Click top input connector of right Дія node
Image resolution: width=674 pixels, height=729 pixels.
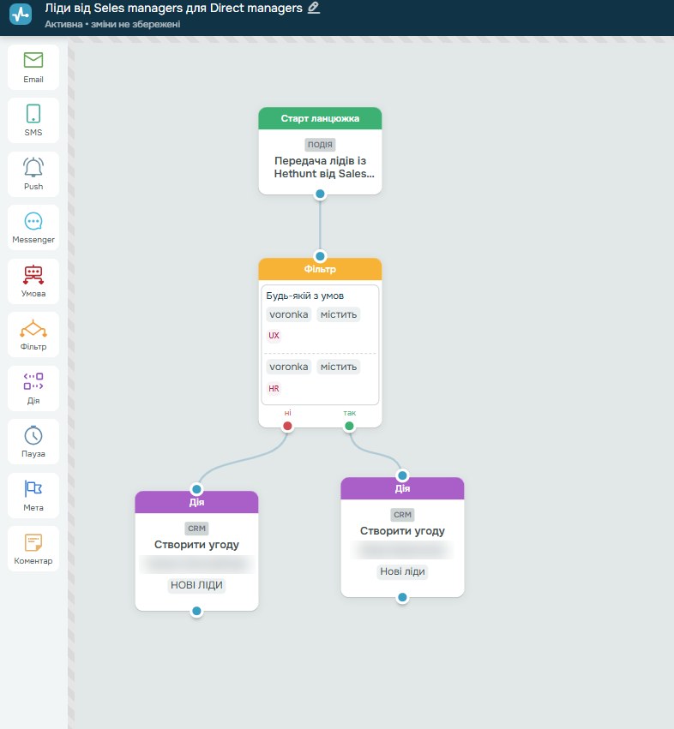(x=403, y=475)
